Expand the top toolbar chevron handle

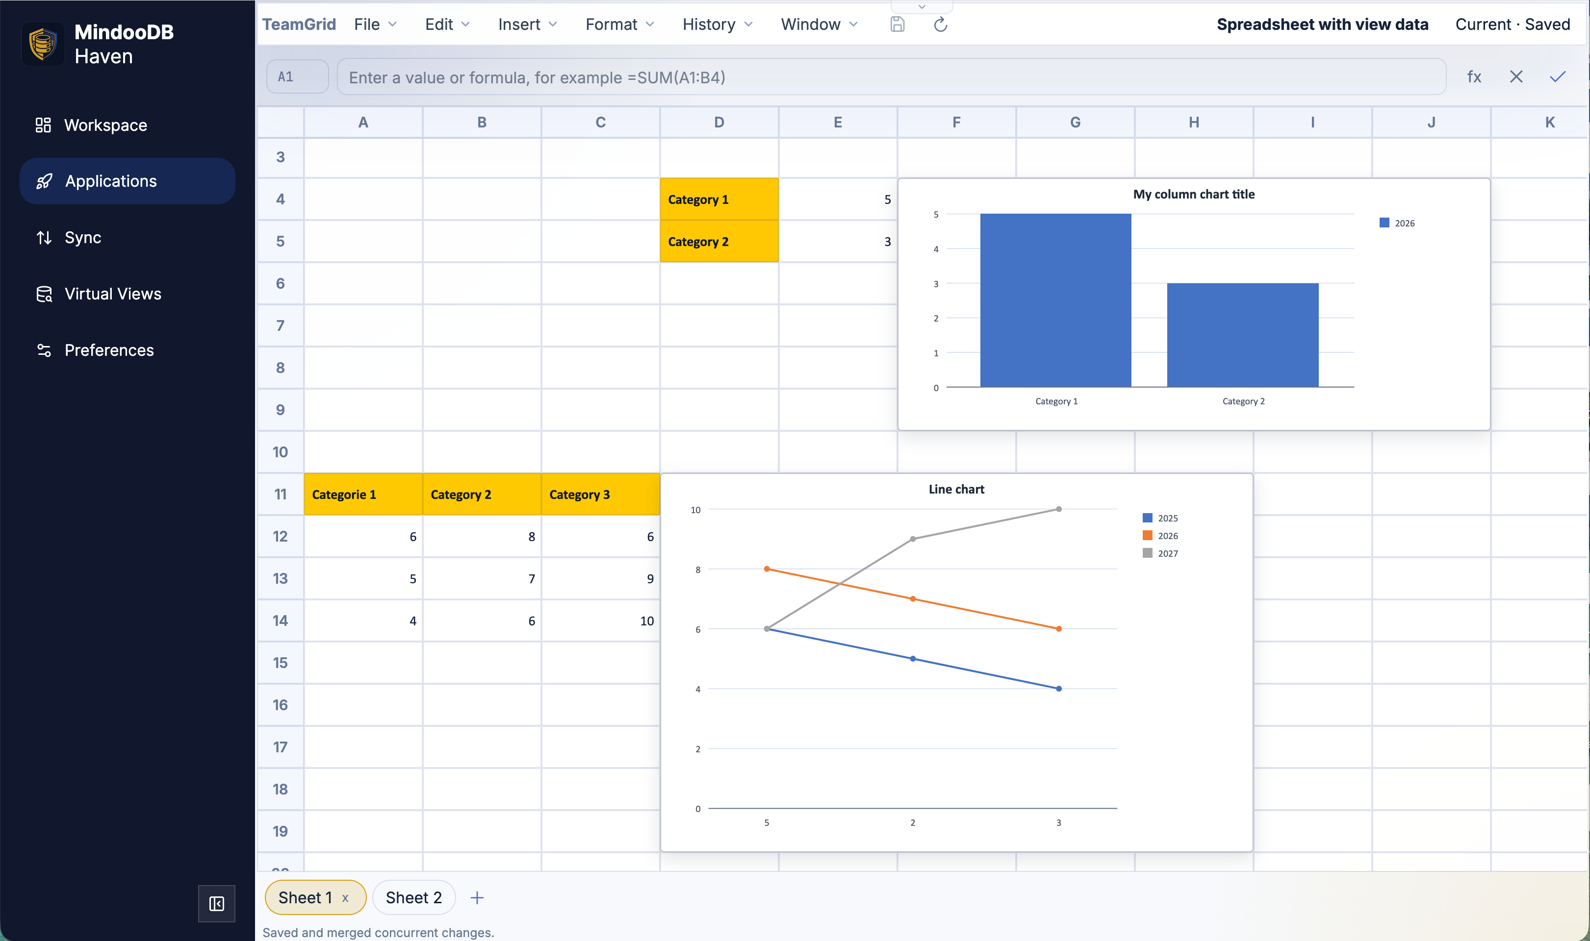coord(922,6)
